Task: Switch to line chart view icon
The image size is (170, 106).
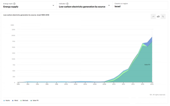Action: (153, 17)
